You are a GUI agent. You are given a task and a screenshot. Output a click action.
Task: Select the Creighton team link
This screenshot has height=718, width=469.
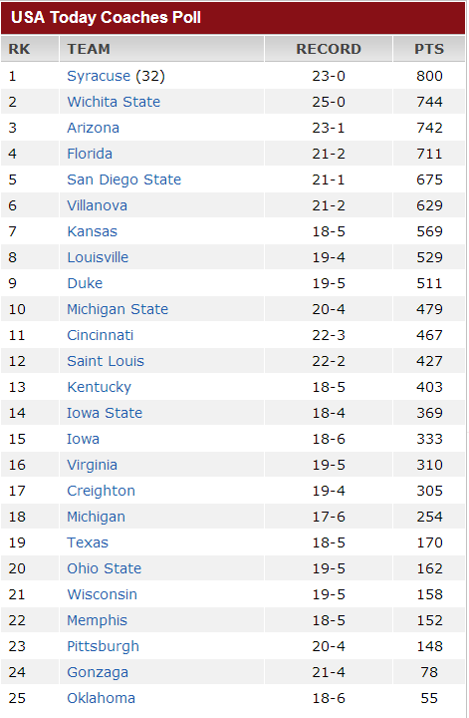101,491
